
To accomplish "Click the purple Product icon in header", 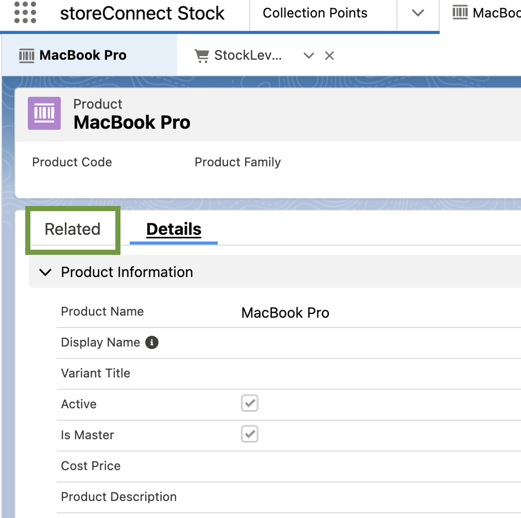I will [x=44, y=113].
